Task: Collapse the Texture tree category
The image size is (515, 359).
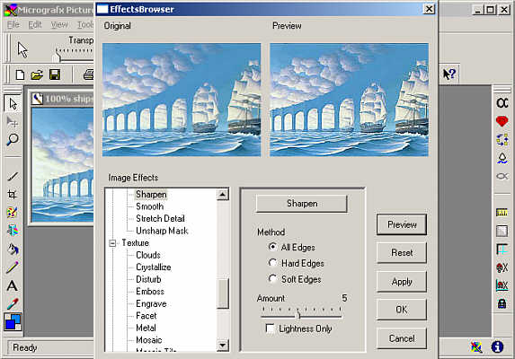Action: coord(112,243)
